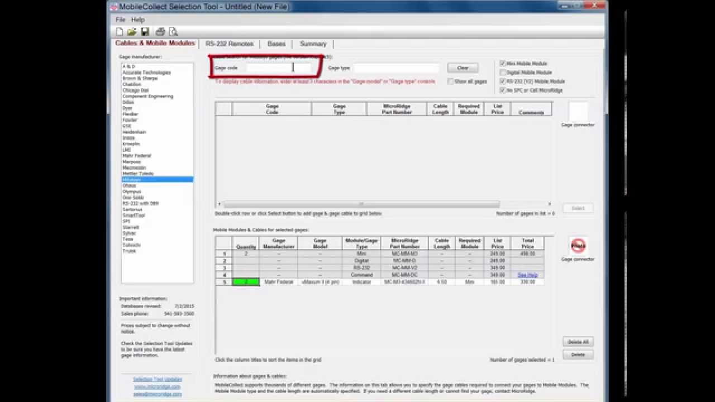
Task: Click the MC-MM-DC part number cell
Action: (405, 275)
